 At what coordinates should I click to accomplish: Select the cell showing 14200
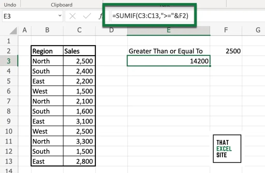(x=168, y=61)
